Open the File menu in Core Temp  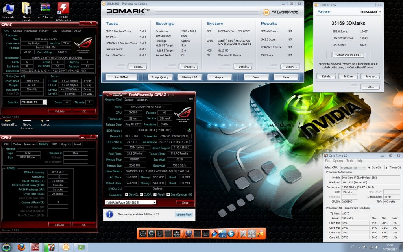point(327,161)
